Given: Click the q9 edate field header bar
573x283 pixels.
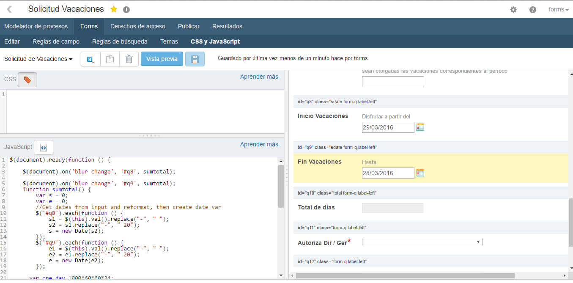Looking at the screenshot, I should 430,147.
